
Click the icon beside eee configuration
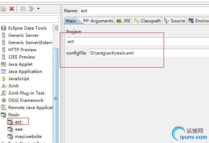tap(10, 129)
